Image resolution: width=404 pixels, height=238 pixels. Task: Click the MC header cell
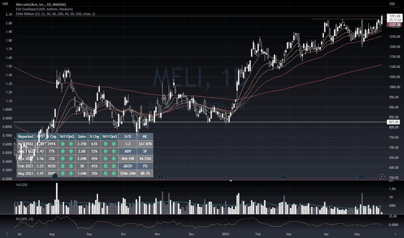145,137
